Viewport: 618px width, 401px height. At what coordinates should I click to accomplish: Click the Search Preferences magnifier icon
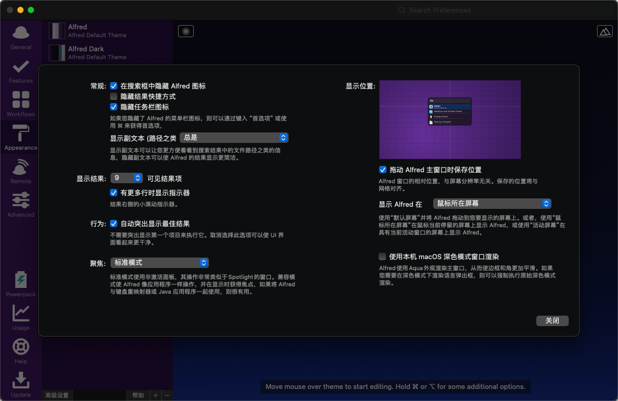[x=402, y=10]
